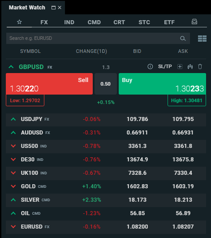This screenshot has width=211, height=238.
Task: Open GBPUSD candlestick chart icon
Action: tap(190, 67)
